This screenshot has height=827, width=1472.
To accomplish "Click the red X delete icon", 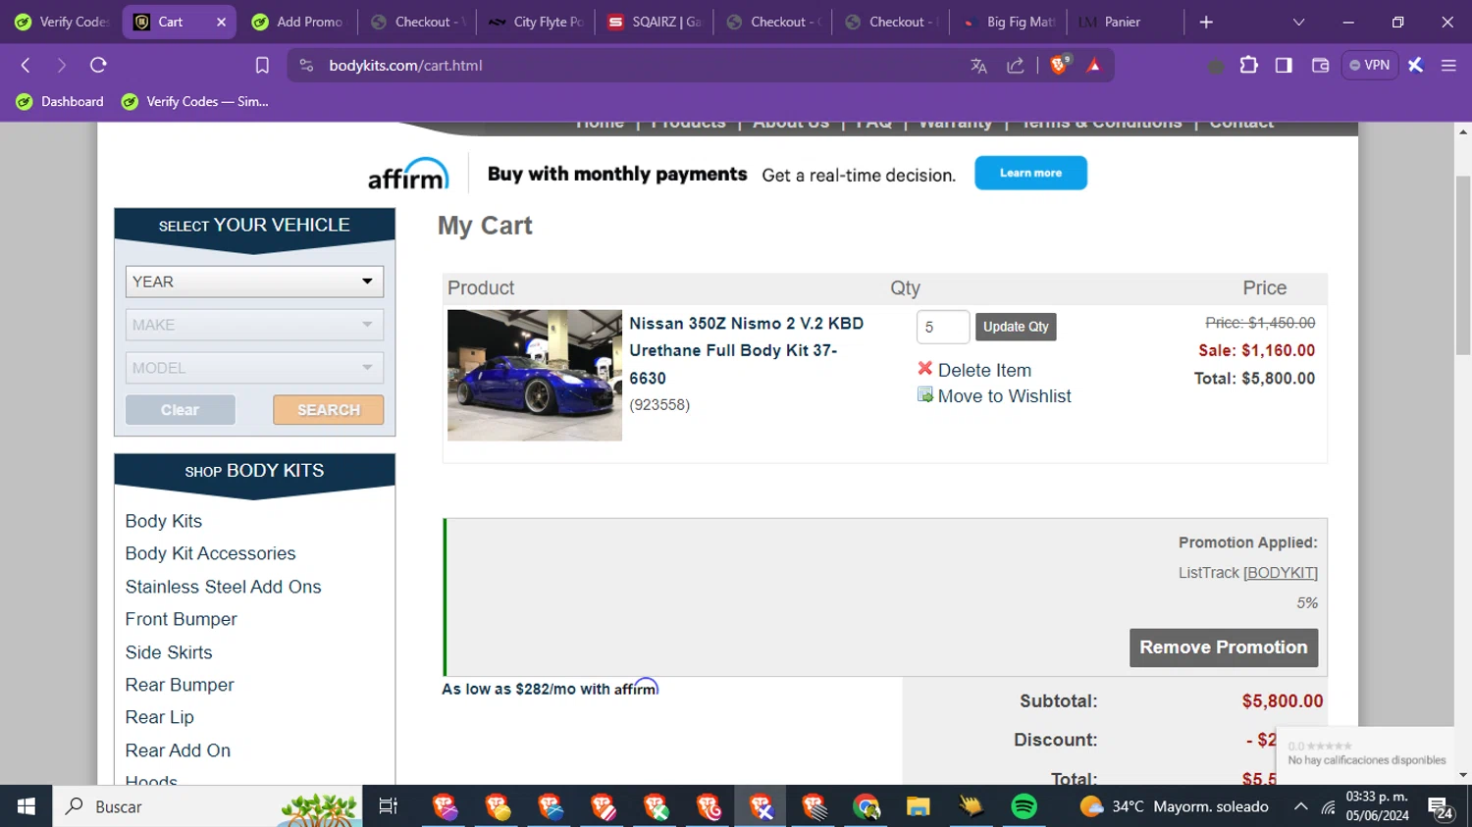I will coord(924,369).
